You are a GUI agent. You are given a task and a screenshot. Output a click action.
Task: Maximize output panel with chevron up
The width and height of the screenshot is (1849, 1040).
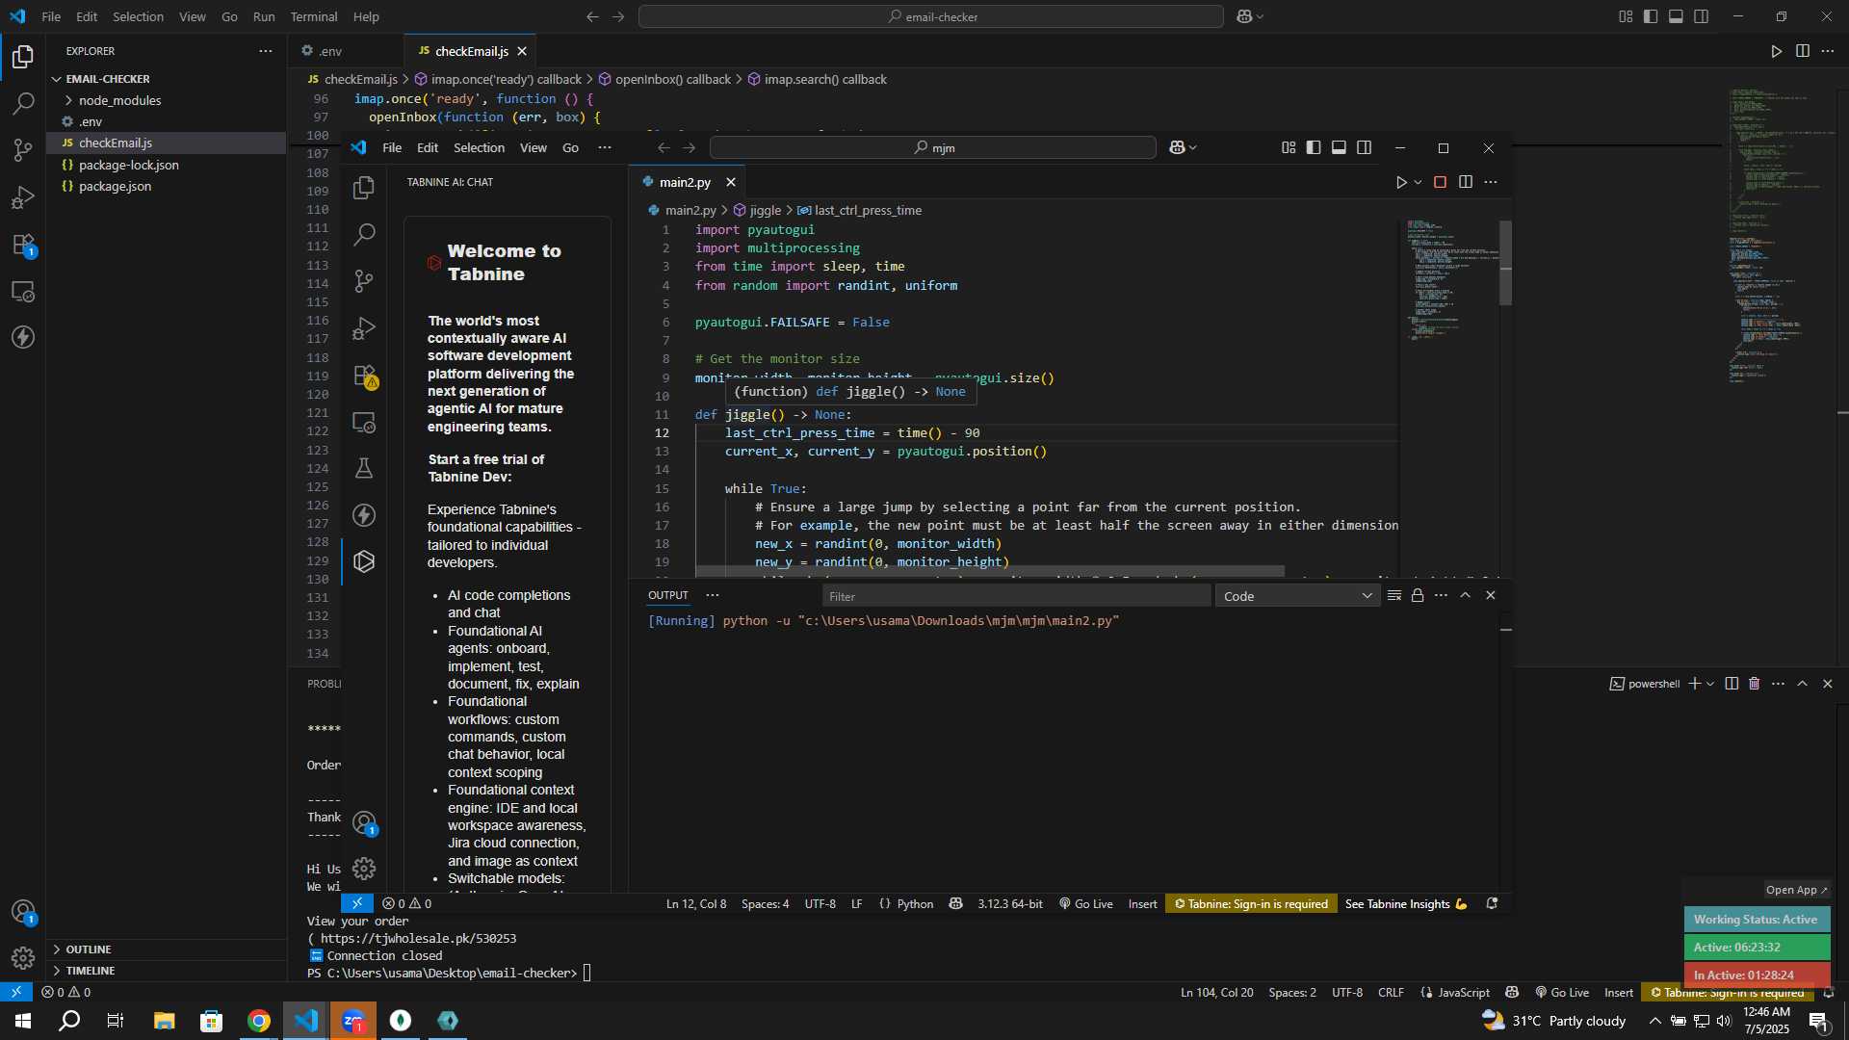click(1465, 595)
